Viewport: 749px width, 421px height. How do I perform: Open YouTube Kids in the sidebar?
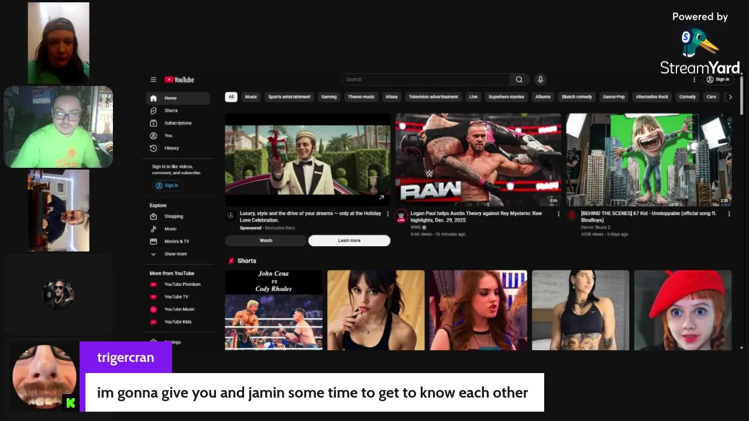tap(178, 322)
